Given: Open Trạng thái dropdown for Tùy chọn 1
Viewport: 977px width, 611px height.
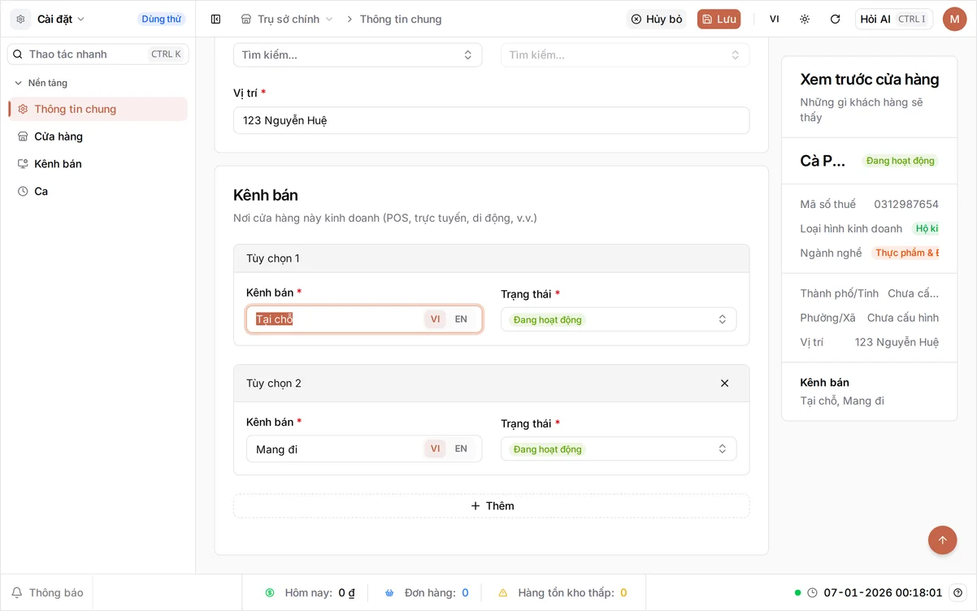Looking at the screenshot, I should tap(619, 319).
